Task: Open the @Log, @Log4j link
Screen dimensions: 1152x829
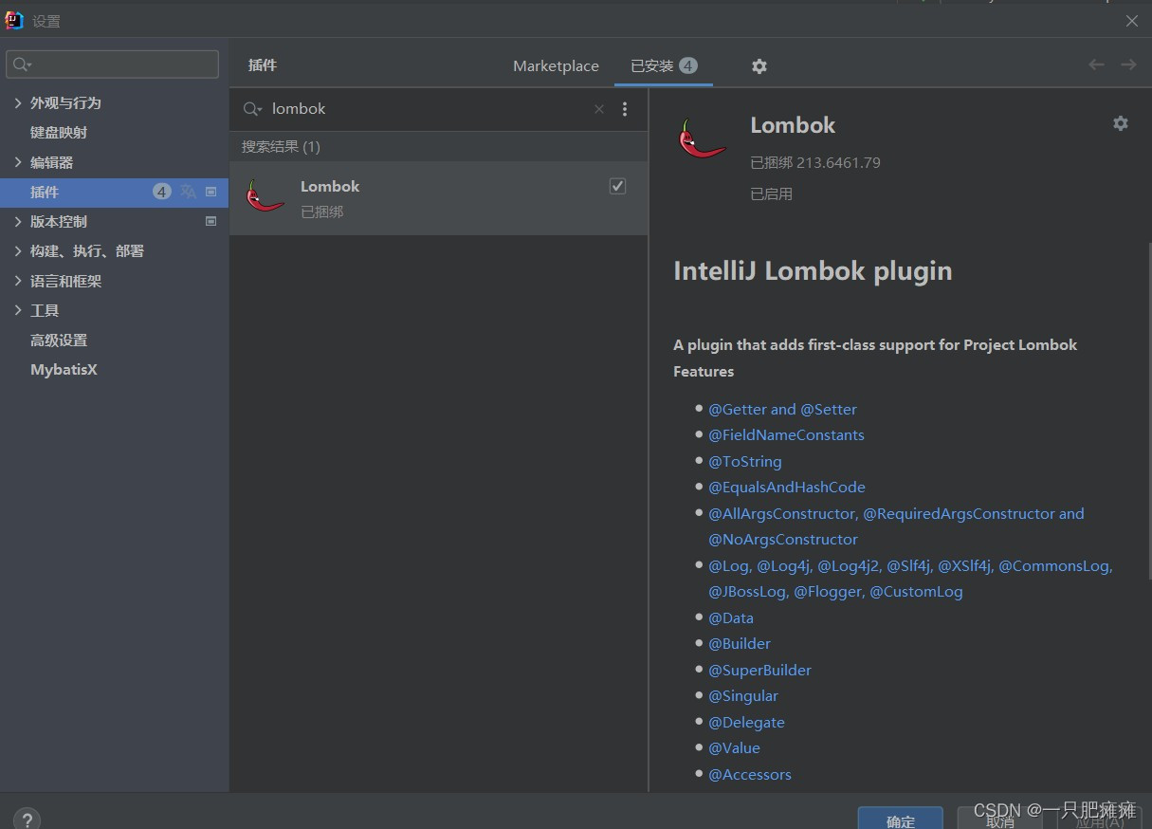Action: [x=760, y=565]
